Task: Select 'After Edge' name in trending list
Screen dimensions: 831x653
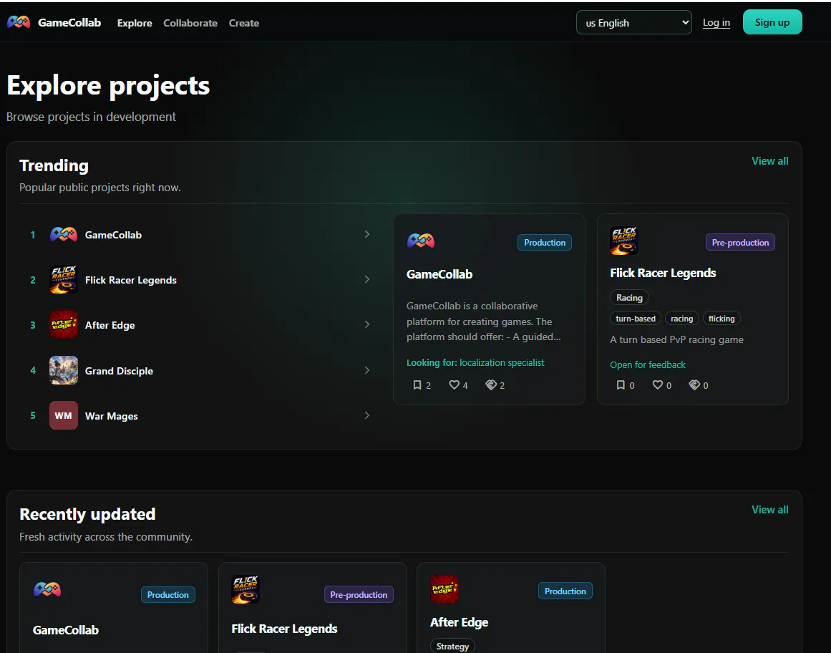Action: [110, 325]
